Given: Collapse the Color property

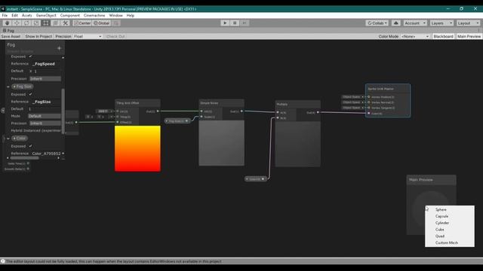Looking at the screenshot, I should (8, 139).
